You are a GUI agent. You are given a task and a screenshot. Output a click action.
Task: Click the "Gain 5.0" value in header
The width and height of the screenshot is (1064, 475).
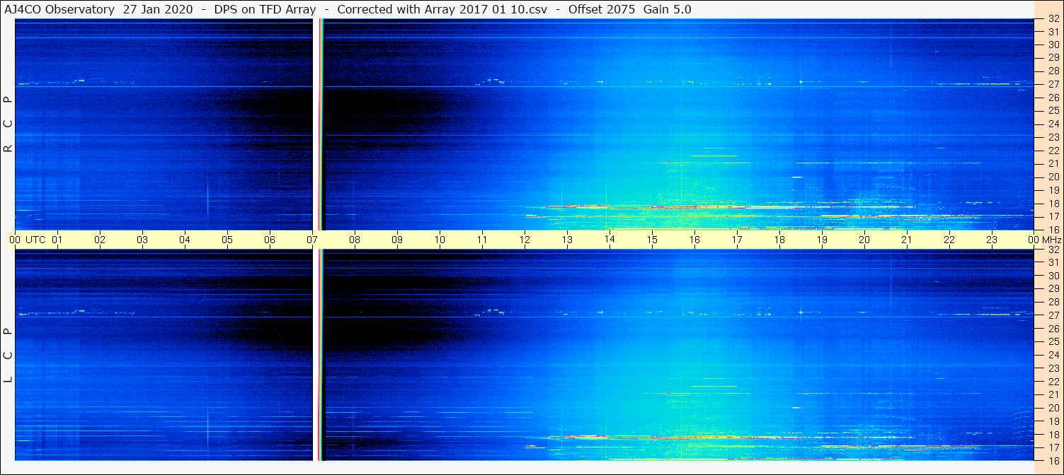(x=668, y=9)
